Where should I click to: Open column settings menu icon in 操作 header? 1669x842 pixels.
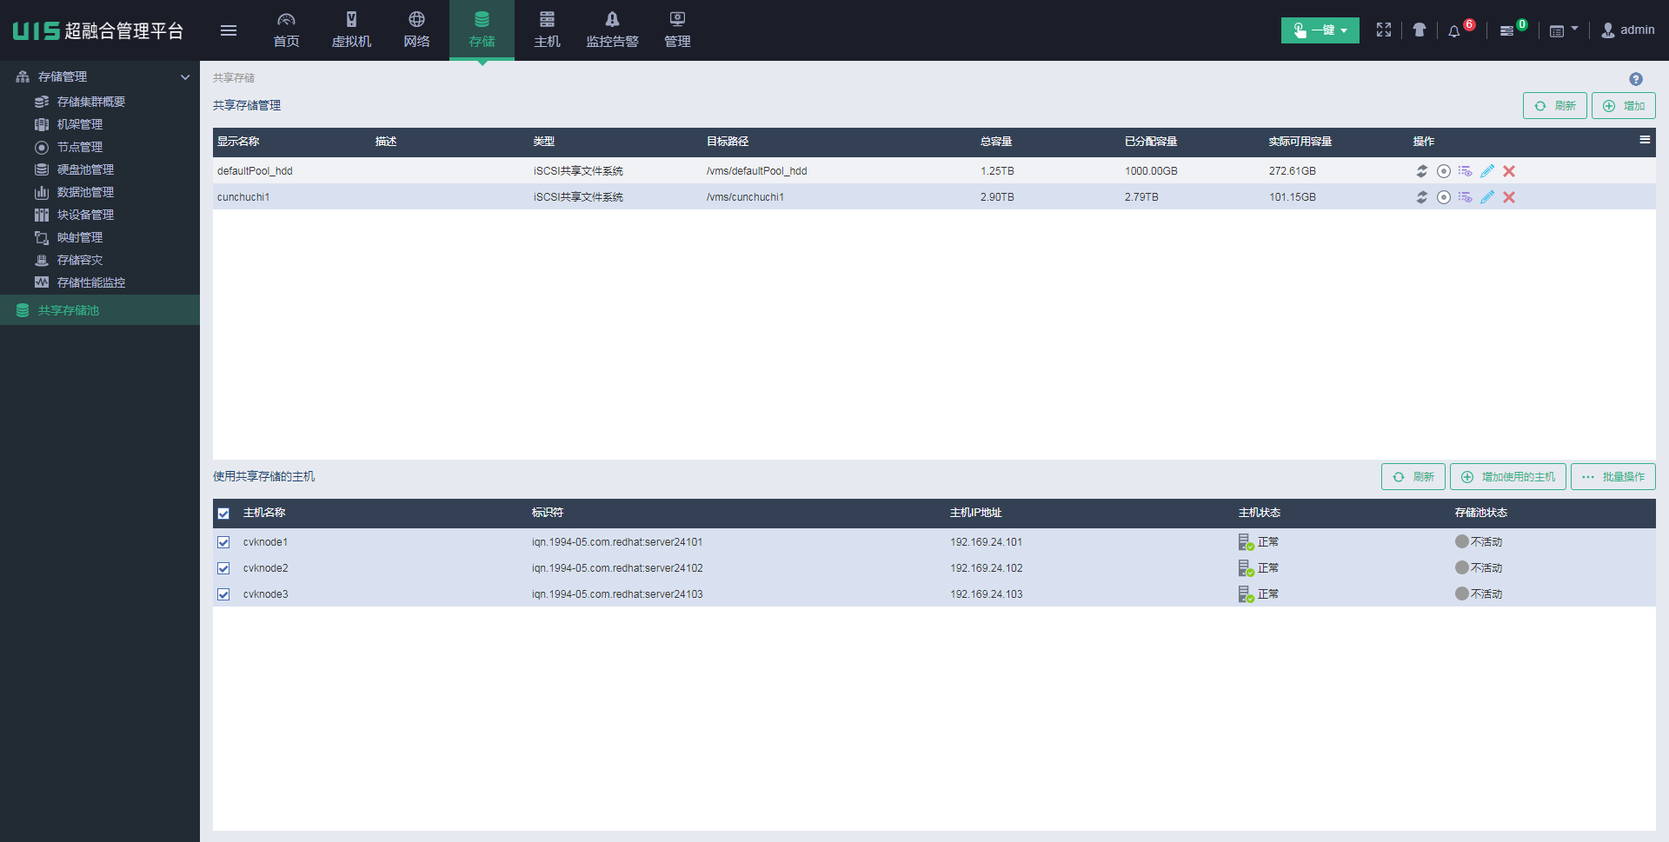(x=1645, y=140)
